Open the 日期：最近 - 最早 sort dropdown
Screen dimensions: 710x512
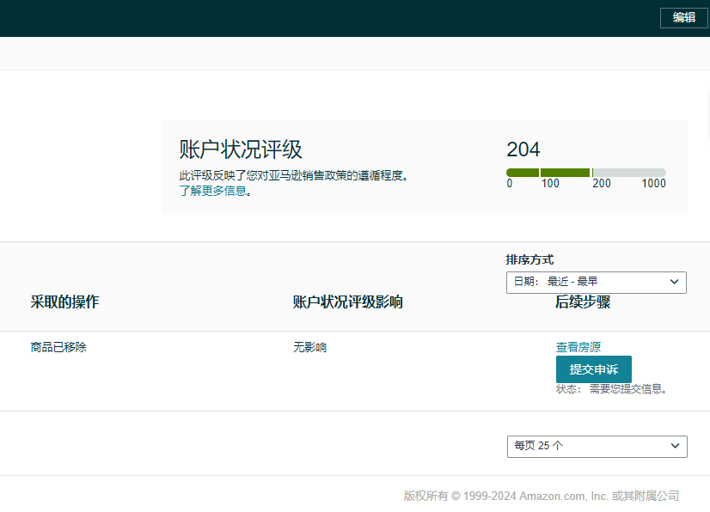pos(596,283)
